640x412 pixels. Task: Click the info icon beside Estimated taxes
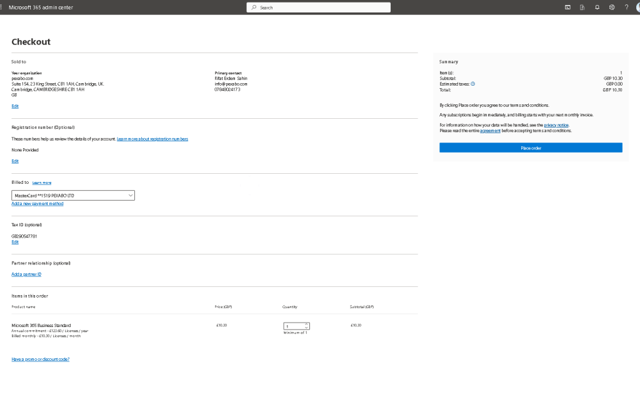(472, 84)
